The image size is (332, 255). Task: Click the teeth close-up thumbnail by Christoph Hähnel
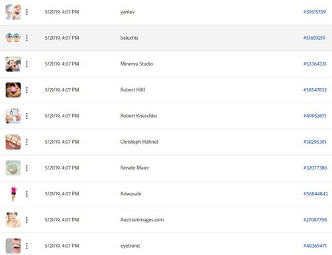click(x=13, y=142)
